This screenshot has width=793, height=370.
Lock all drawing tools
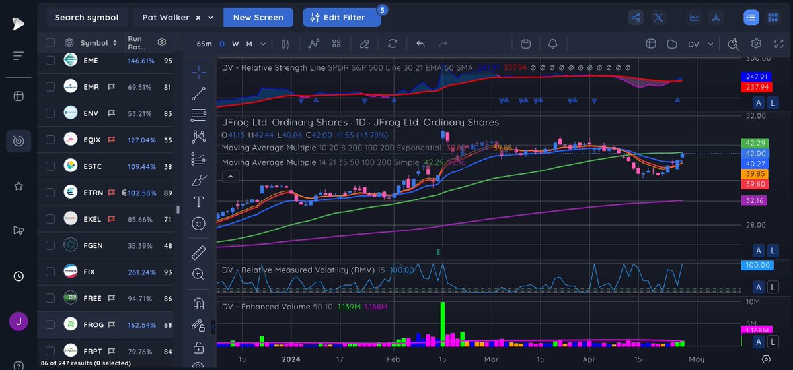[198, 347]
